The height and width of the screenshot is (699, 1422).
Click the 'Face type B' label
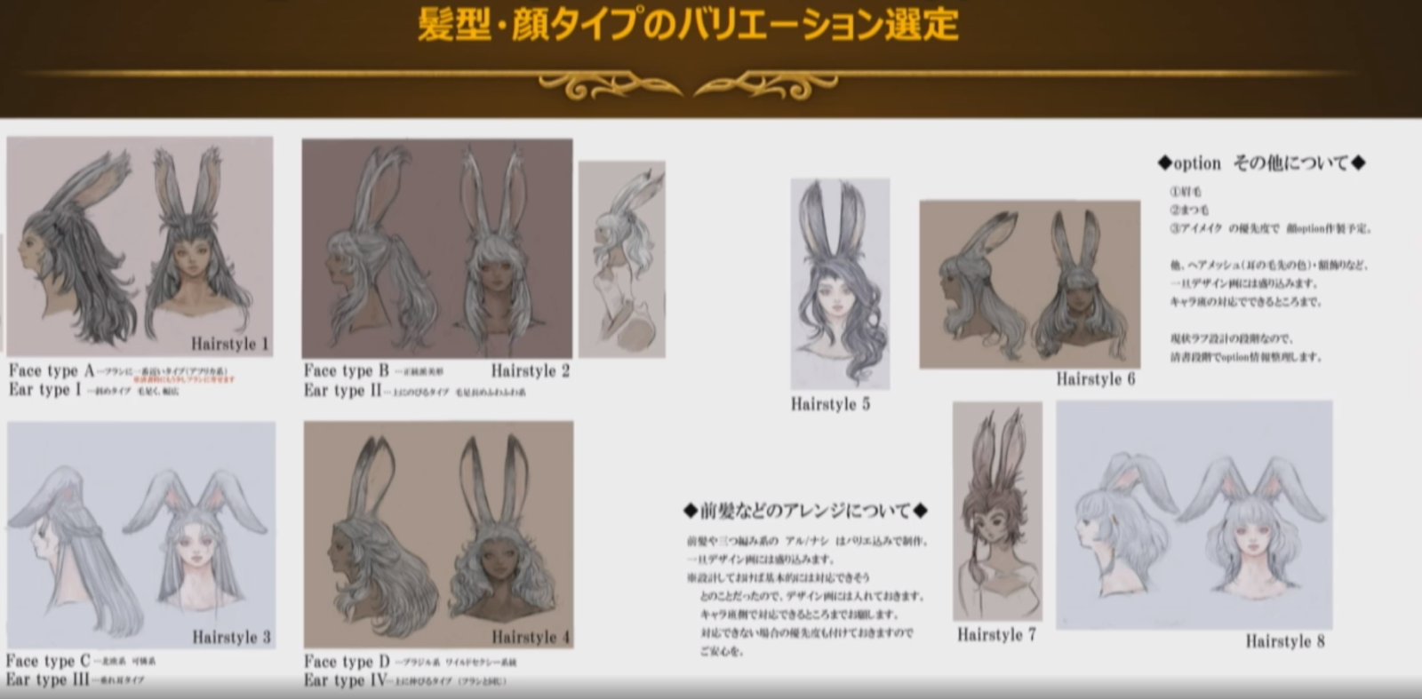[x=347, y=370]
